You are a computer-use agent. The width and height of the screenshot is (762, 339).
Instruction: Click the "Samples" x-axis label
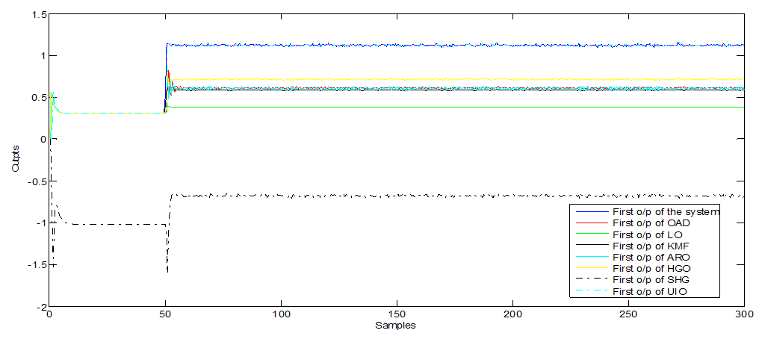(396, 326)
